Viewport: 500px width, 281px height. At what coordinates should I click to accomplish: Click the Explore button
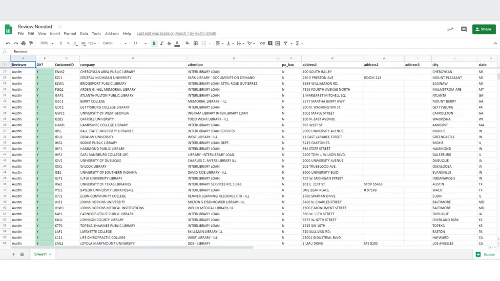coord(485,255)
